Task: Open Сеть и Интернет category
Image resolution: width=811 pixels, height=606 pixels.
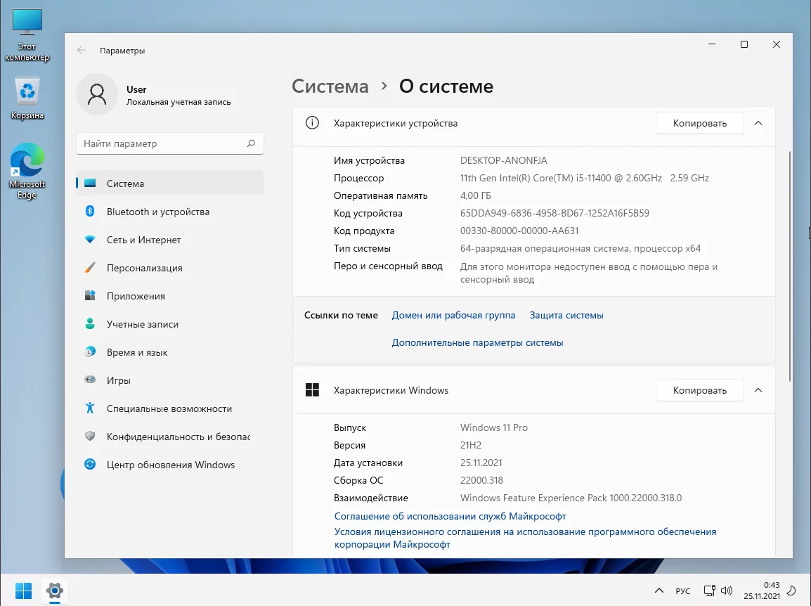Action: click(170, 240)
